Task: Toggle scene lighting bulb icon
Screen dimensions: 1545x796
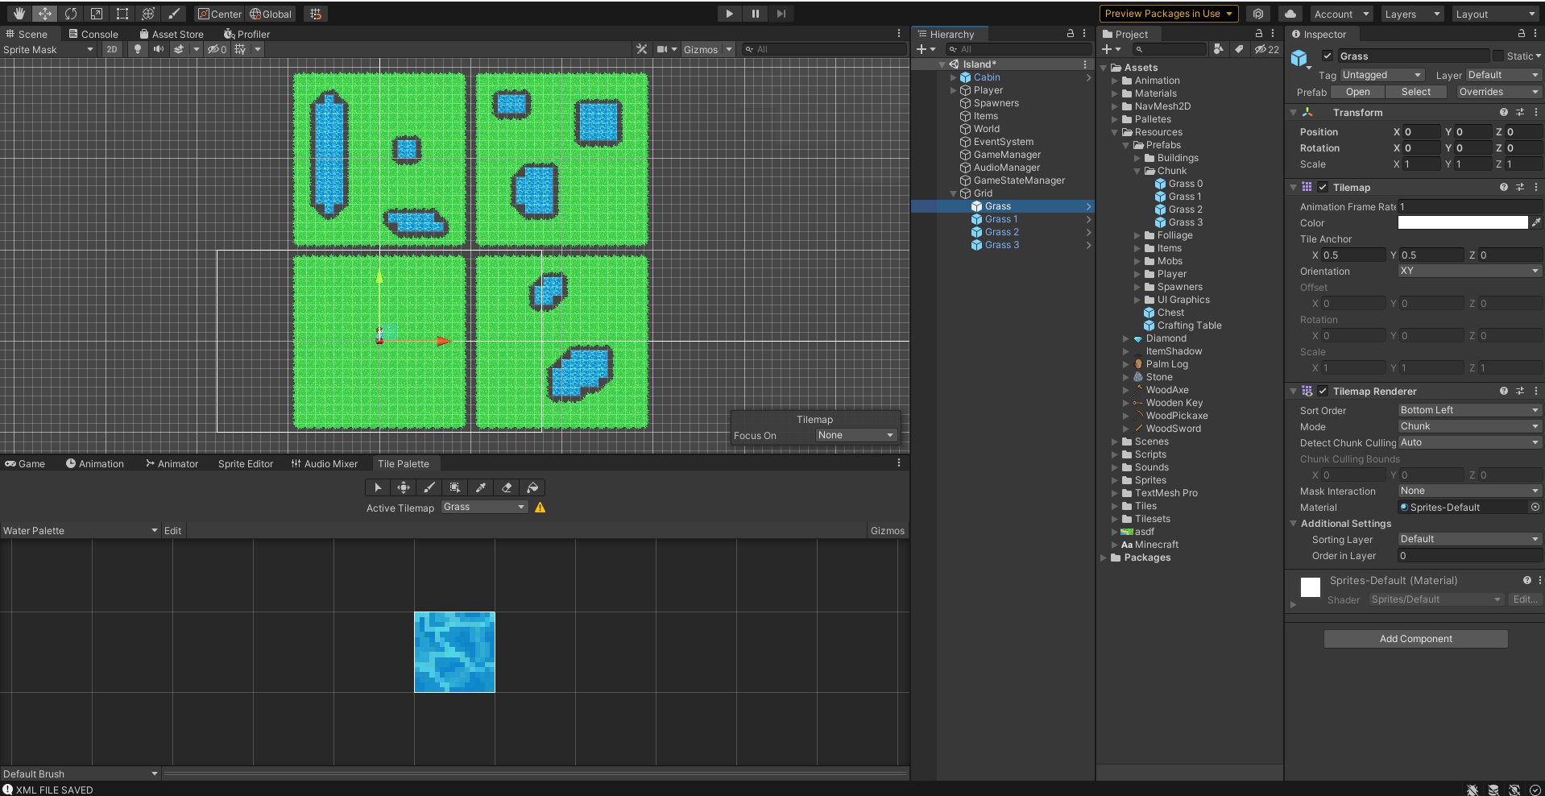Action: click(137, 49)
